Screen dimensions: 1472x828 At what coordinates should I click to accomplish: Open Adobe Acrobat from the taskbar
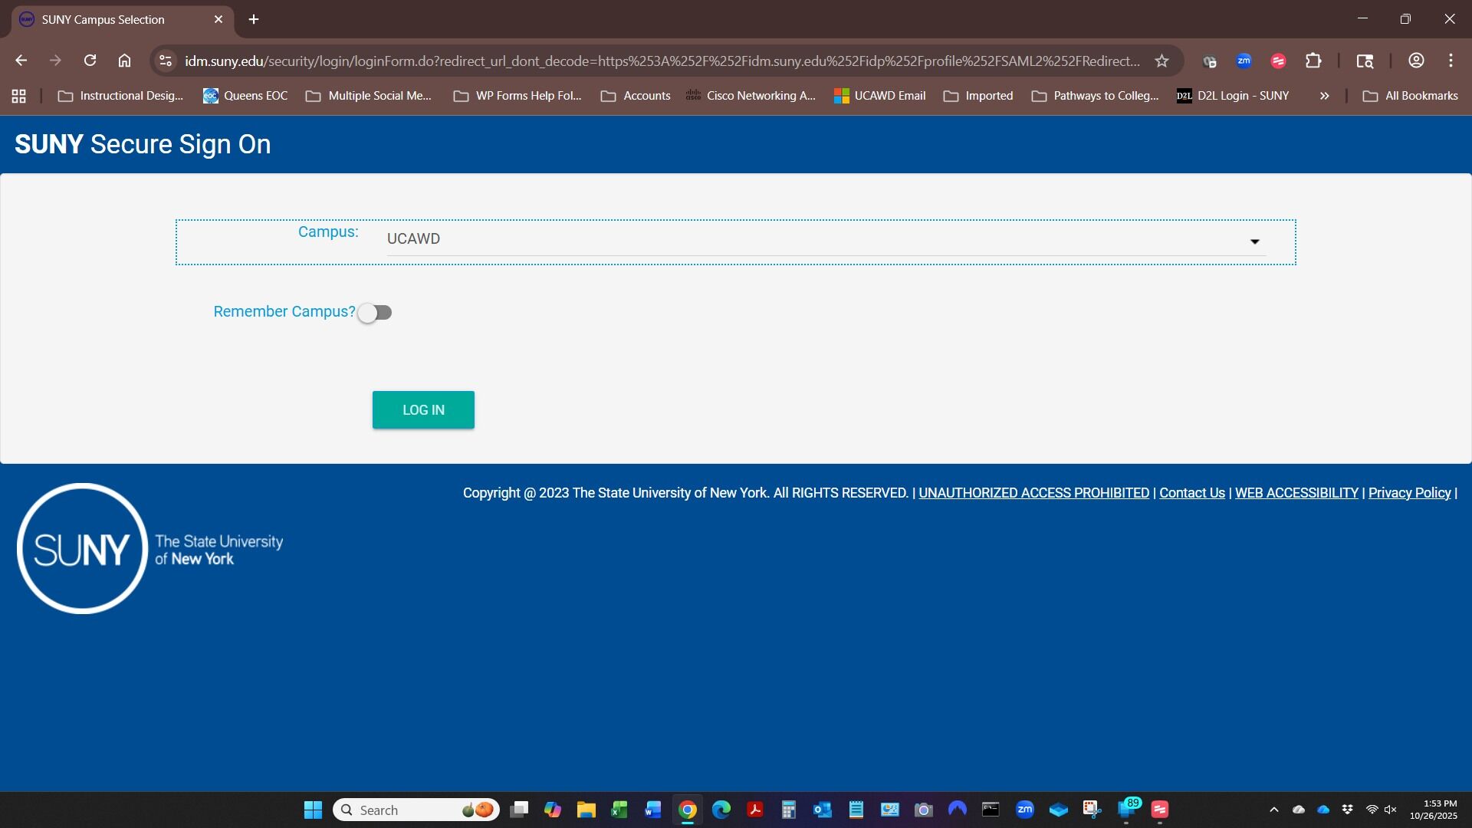755,810
